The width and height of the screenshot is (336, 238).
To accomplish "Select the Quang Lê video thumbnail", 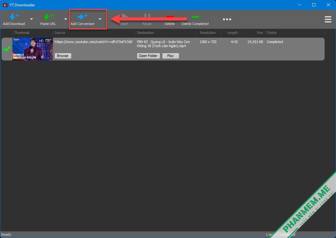I will tap(33, 49).
